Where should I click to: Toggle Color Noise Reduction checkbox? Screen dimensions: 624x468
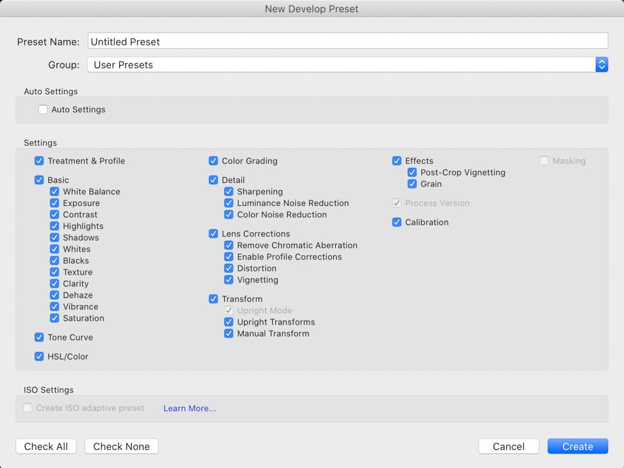pos(229,215)
